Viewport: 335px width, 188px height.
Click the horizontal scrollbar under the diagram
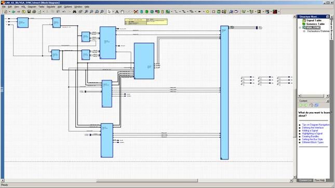pyautogui.click(x=147, y=181)
